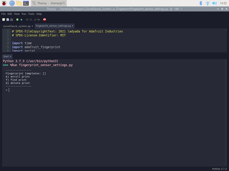
Task: Open the Raspberry Pi main menu
Action: click(4, 3)
